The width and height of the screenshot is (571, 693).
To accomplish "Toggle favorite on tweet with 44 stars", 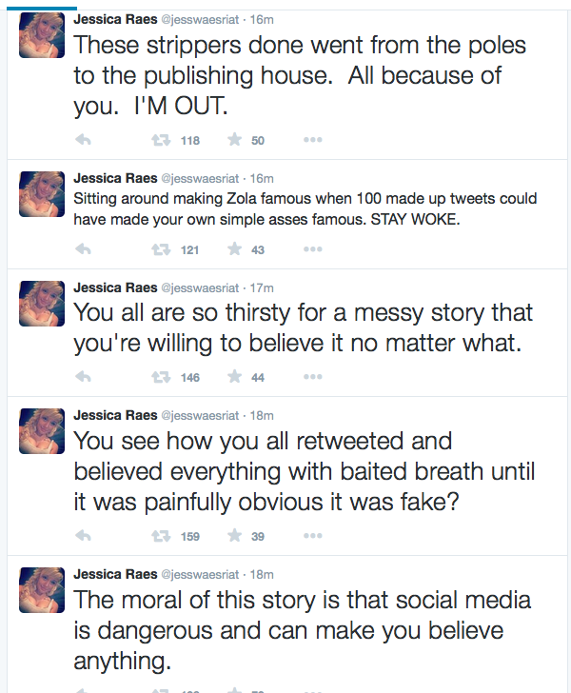I will (x=234, y=377).
